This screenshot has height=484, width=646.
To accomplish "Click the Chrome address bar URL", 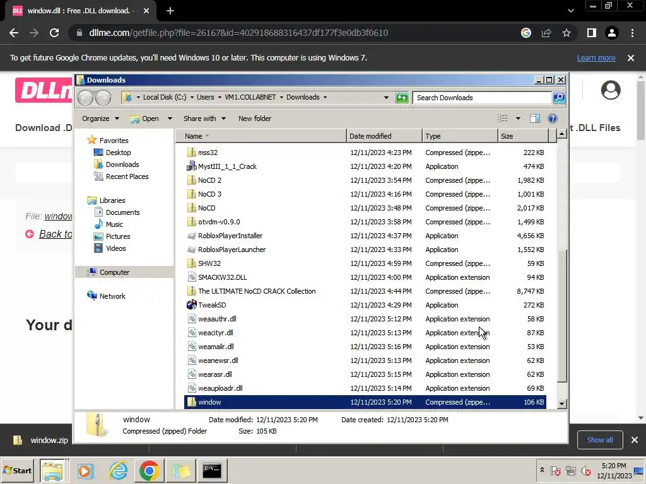I will (x=238, y=33).
